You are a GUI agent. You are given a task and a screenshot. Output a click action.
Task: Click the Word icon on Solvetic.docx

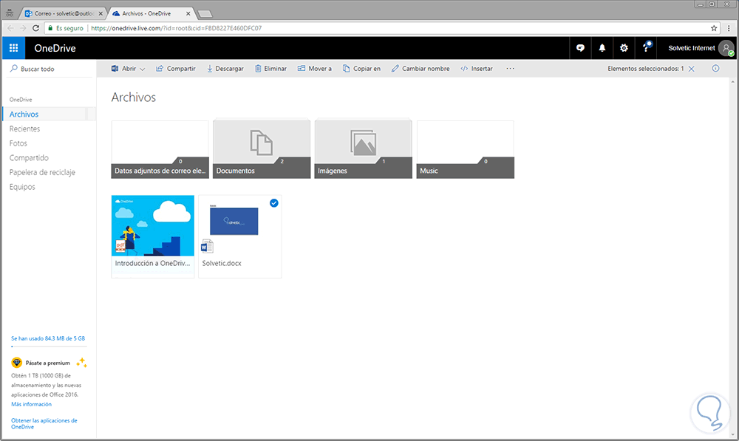point(206,246)
